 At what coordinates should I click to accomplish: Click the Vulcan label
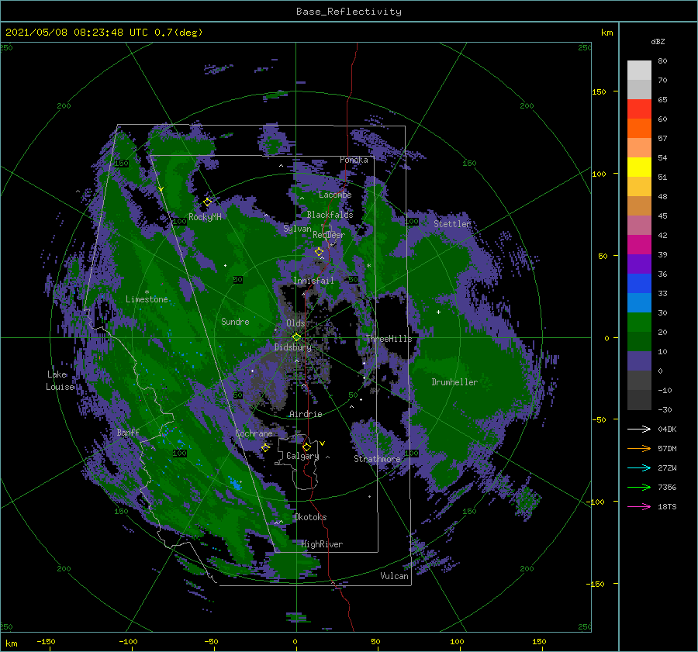coord(394,576)
